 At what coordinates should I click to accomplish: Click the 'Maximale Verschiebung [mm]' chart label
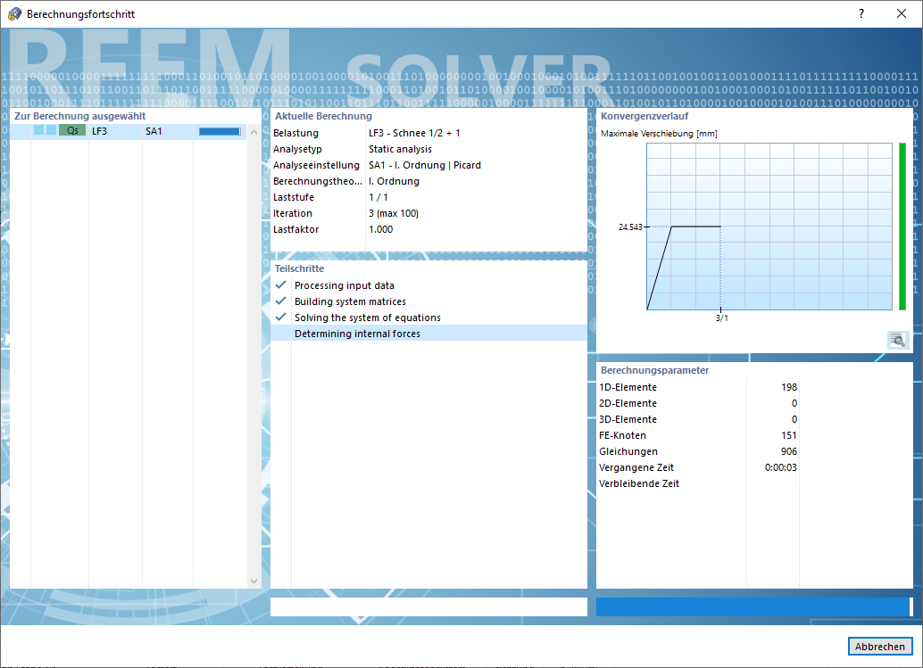point(659,134)
